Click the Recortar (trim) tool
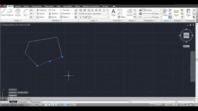The height and width of the screenshot is (111, 198). 65,10
